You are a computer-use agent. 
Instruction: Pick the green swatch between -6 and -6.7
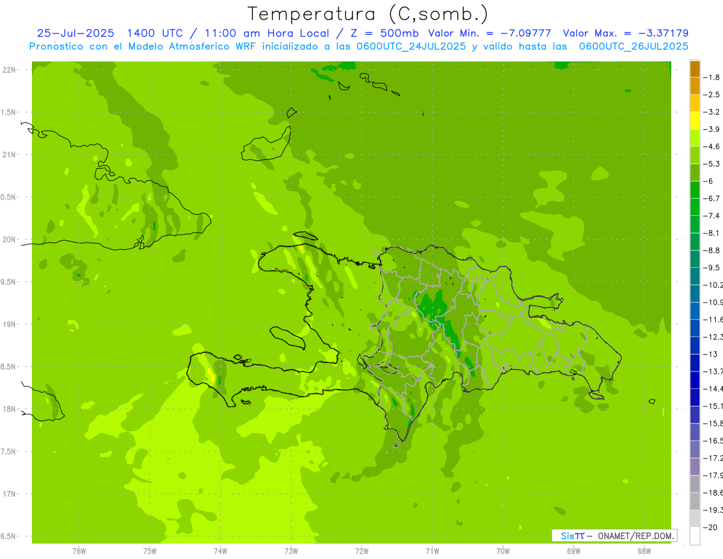point(695,189)
